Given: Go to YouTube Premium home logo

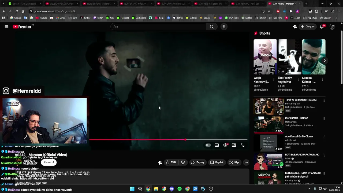Looking at the screenshot, I should pyautogui.click(x=22, y=27).
